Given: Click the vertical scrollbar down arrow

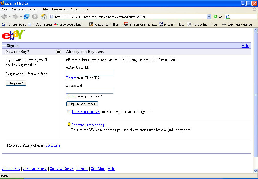Looking at the screenshot, I should (x=255, y=170).
